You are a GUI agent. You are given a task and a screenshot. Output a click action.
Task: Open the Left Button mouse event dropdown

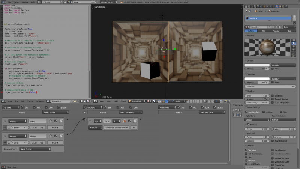pyautogui.click(x=35, y=149)
